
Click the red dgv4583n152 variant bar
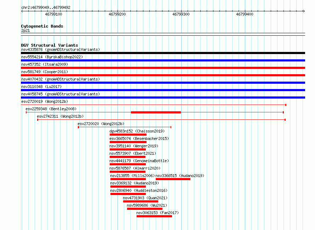coord(128,135)
